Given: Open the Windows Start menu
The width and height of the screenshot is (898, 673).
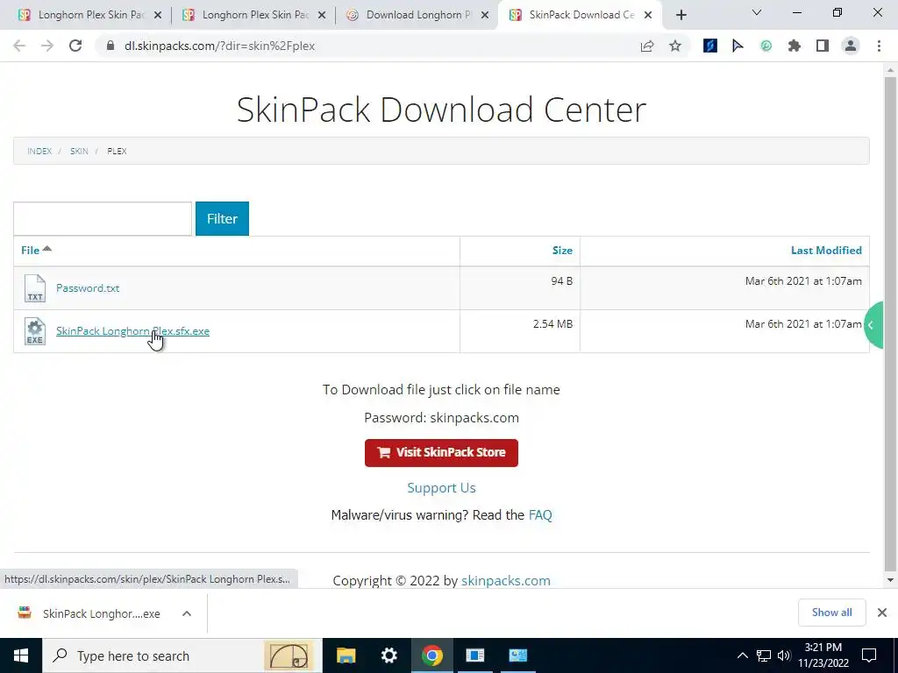Looking at the screenshot, I should click(x=21, y=655).
